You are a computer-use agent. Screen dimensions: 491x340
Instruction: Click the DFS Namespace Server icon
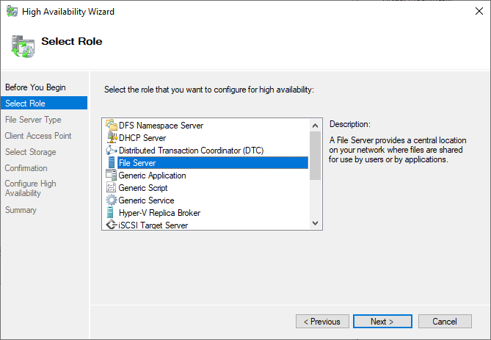[112, 126]
